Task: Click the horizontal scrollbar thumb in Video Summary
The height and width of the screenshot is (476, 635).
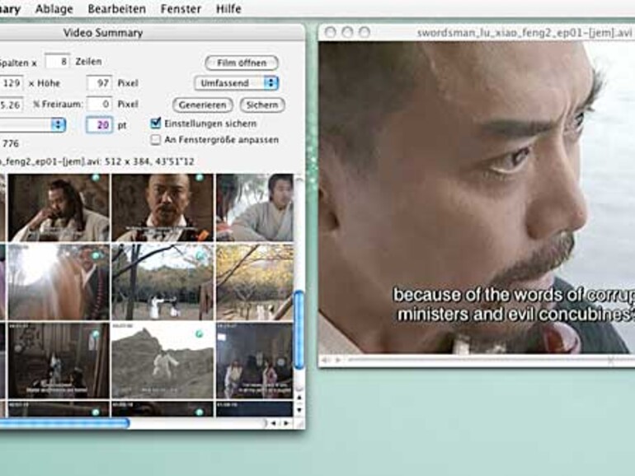Action: click(64, 423)
